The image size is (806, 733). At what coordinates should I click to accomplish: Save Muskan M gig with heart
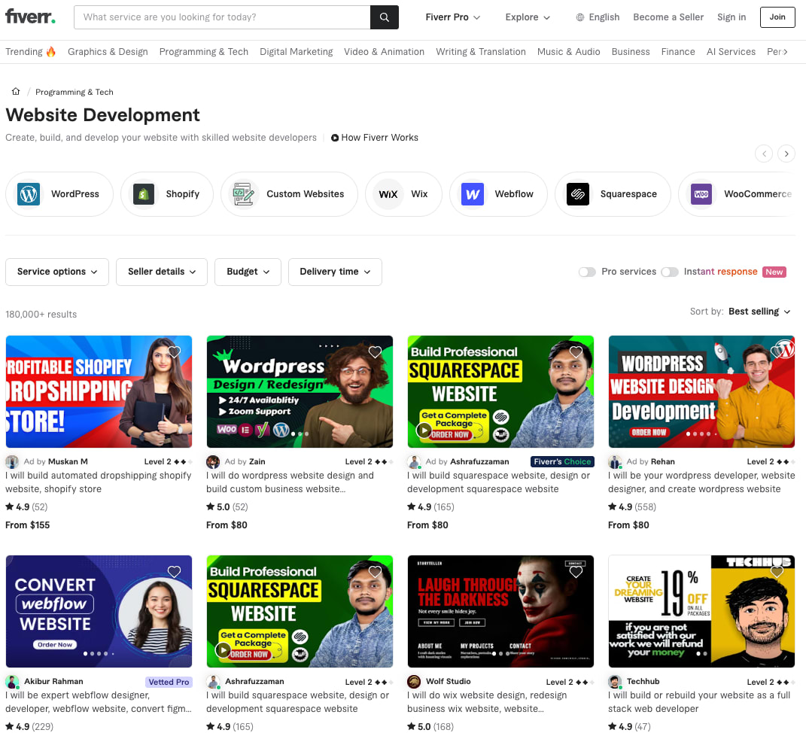(x=175, y=352)
